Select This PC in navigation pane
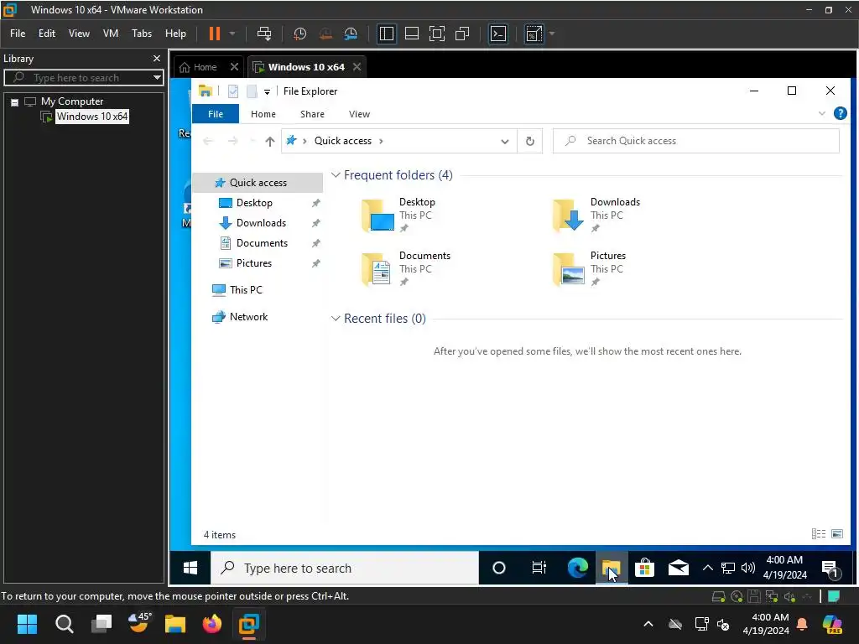859x644 pixels. [x=246, y=289]
